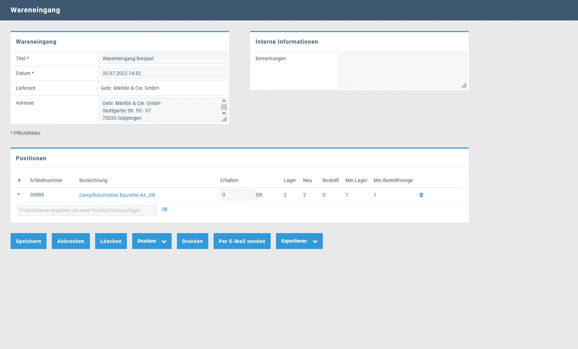This screenshot has height=349, width=578.
Task: Expand the Exportieren dropdown
Action: pos(299,241)
